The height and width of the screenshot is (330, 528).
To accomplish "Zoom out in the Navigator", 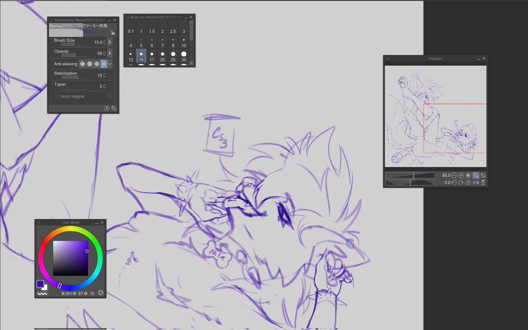I will (454, 175).
